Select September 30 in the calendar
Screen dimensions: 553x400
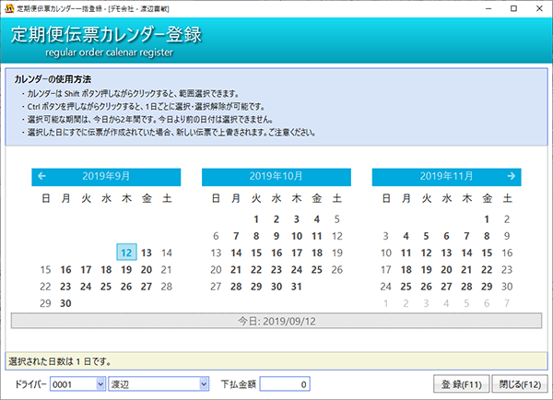pyautogui.click(x=65, y=303)
